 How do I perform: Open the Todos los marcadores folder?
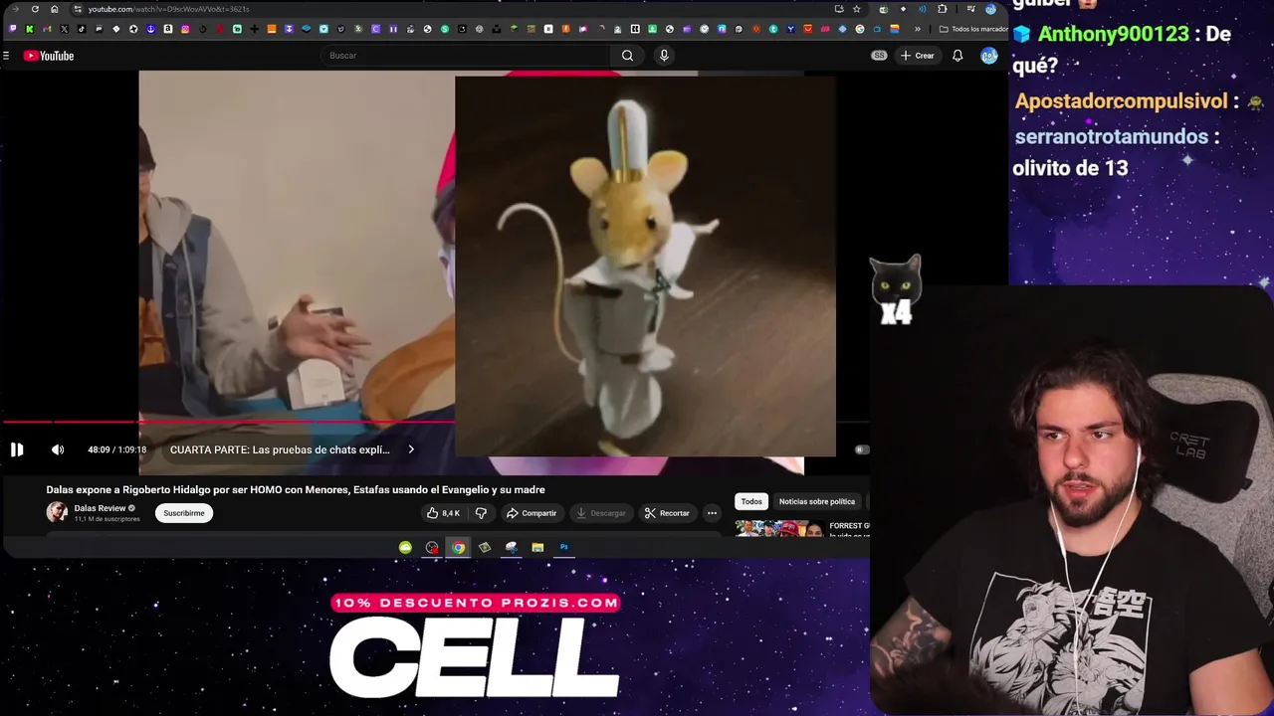coord(974,29)
